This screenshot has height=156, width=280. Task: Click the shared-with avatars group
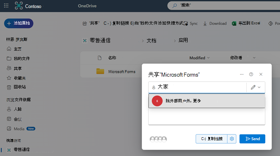click(158, 139)
